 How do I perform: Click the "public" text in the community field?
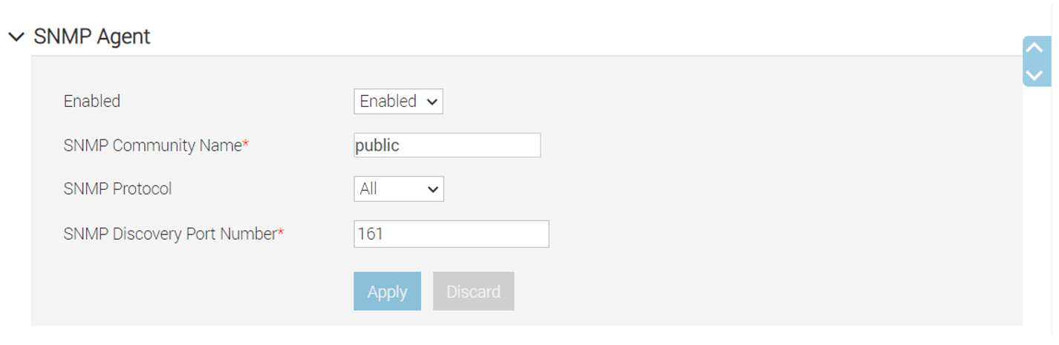378,145
